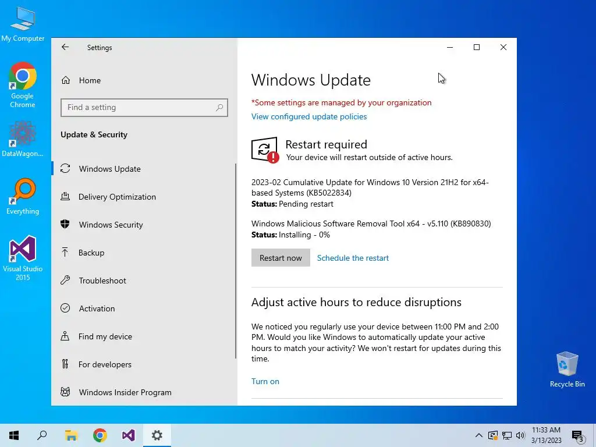Click the Windows Insider Program cat icon
Screen dimensions: 596x447
click(65, 392)
